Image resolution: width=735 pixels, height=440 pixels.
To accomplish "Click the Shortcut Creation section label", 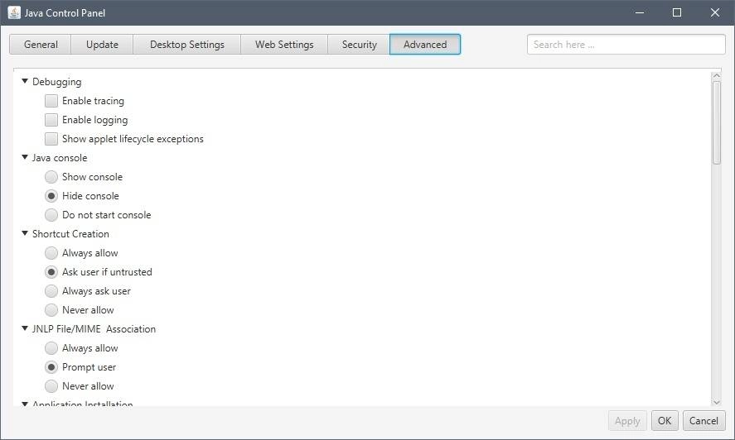I will click(x=70, y=233).
